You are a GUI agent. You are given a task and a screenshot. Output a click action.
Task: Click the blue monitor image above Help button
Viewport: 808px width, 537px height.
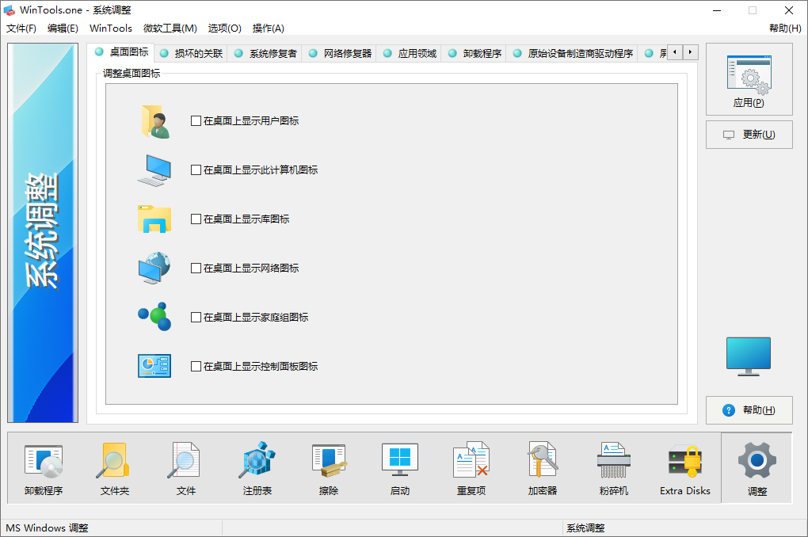coord(748,356)
